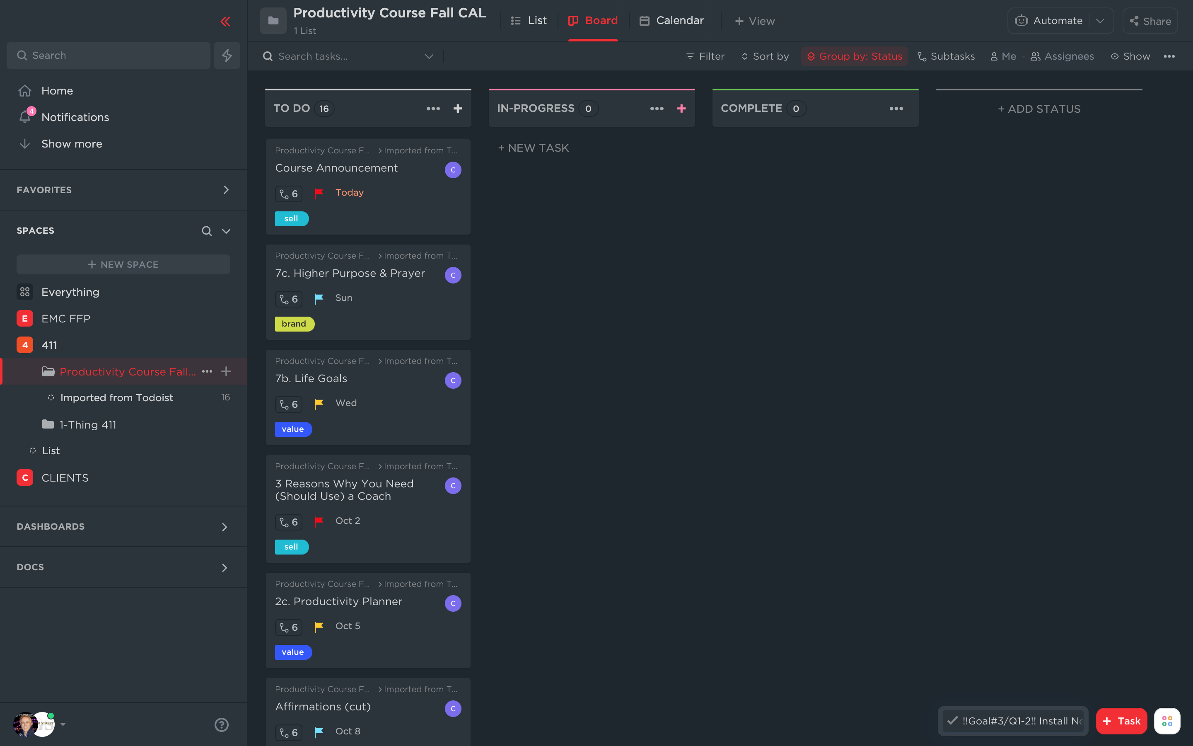Toggle Subtasks display option
Viewport: 1193px width, 746px height.
tap(946, 56)
